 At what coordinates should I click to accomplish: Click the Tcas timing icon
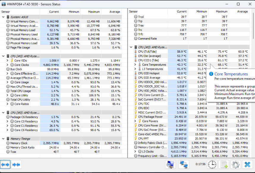point(8,152)
